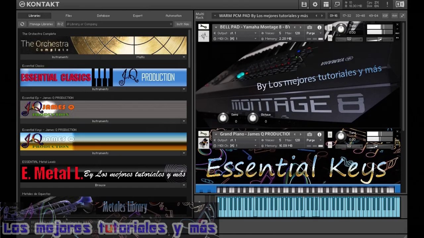Switch to the Expert tab
This screenshot has height=238, width=424.
pyautogui.click(x=138, y=16)
